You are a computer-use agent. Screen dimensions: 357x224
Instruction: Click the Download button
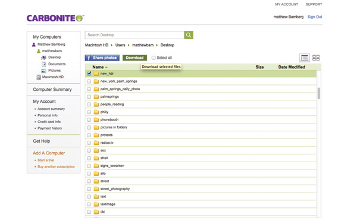[134, 58]
